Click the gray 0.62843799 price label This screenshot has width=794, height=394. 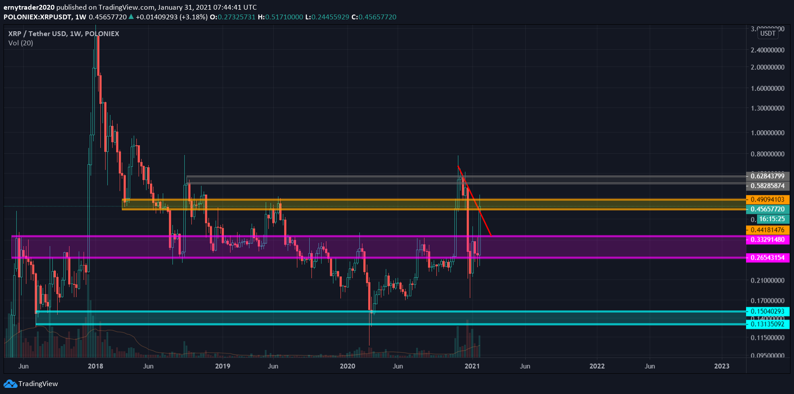[x=767, y=176]
